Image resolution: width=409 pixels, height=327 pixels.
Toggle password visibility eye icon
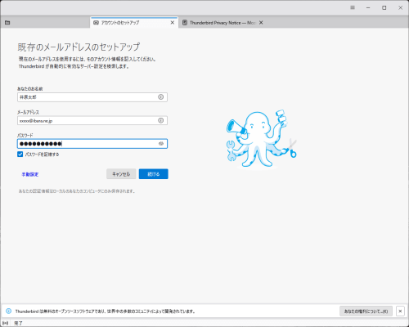point(161,144)
